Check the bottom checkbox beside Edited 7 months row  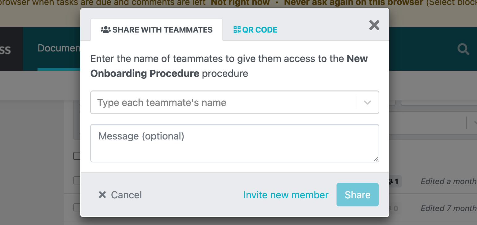(77, 207)
